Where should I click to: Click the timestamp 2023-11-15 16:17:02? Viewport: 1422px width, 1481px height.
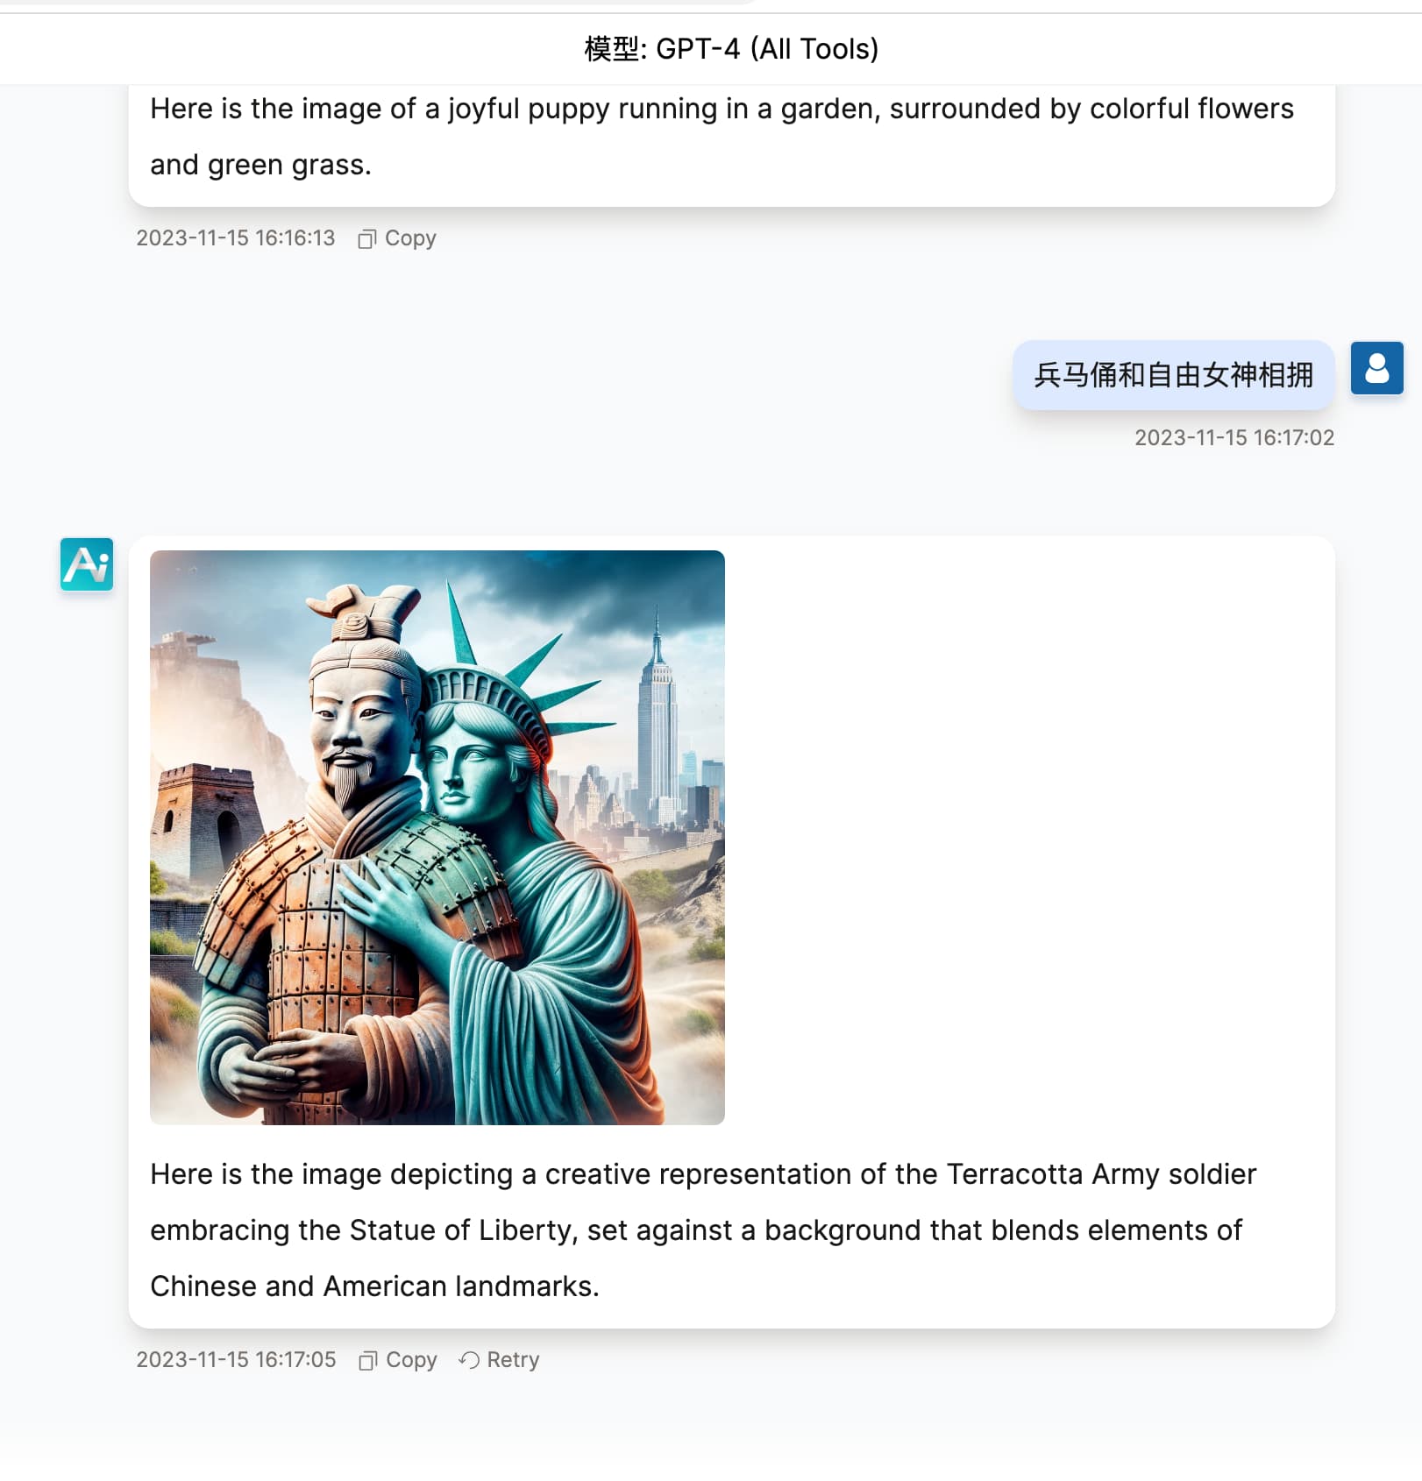(1234, 438)
